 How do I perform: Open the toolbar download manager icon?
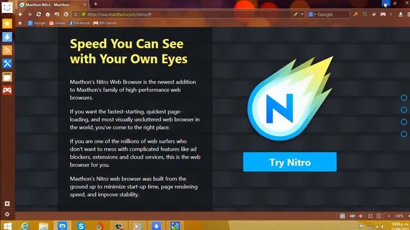coord(400,15)
